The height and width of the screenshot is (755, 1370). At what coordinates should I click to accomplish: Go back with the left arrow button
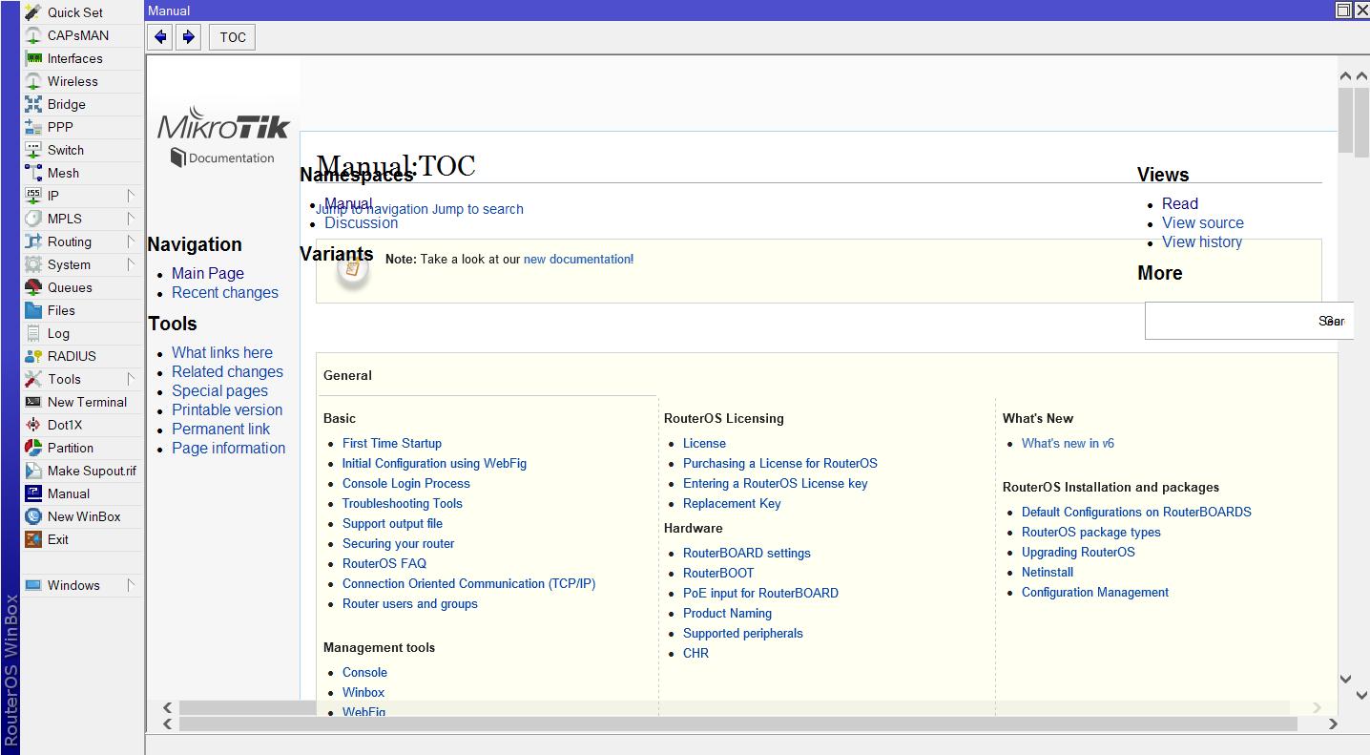click(160, 37)
